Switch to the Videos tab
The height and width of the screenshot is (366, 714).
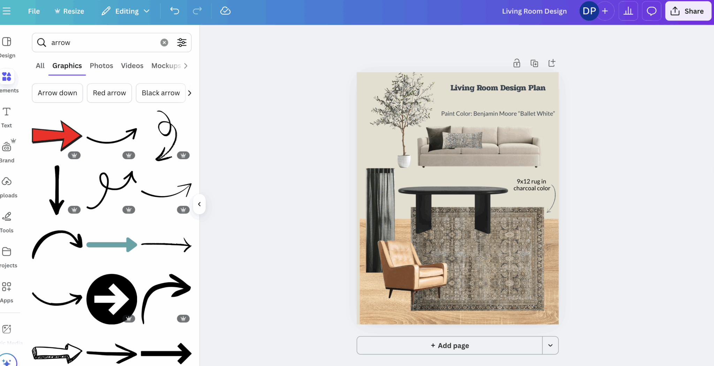point(132,66)
